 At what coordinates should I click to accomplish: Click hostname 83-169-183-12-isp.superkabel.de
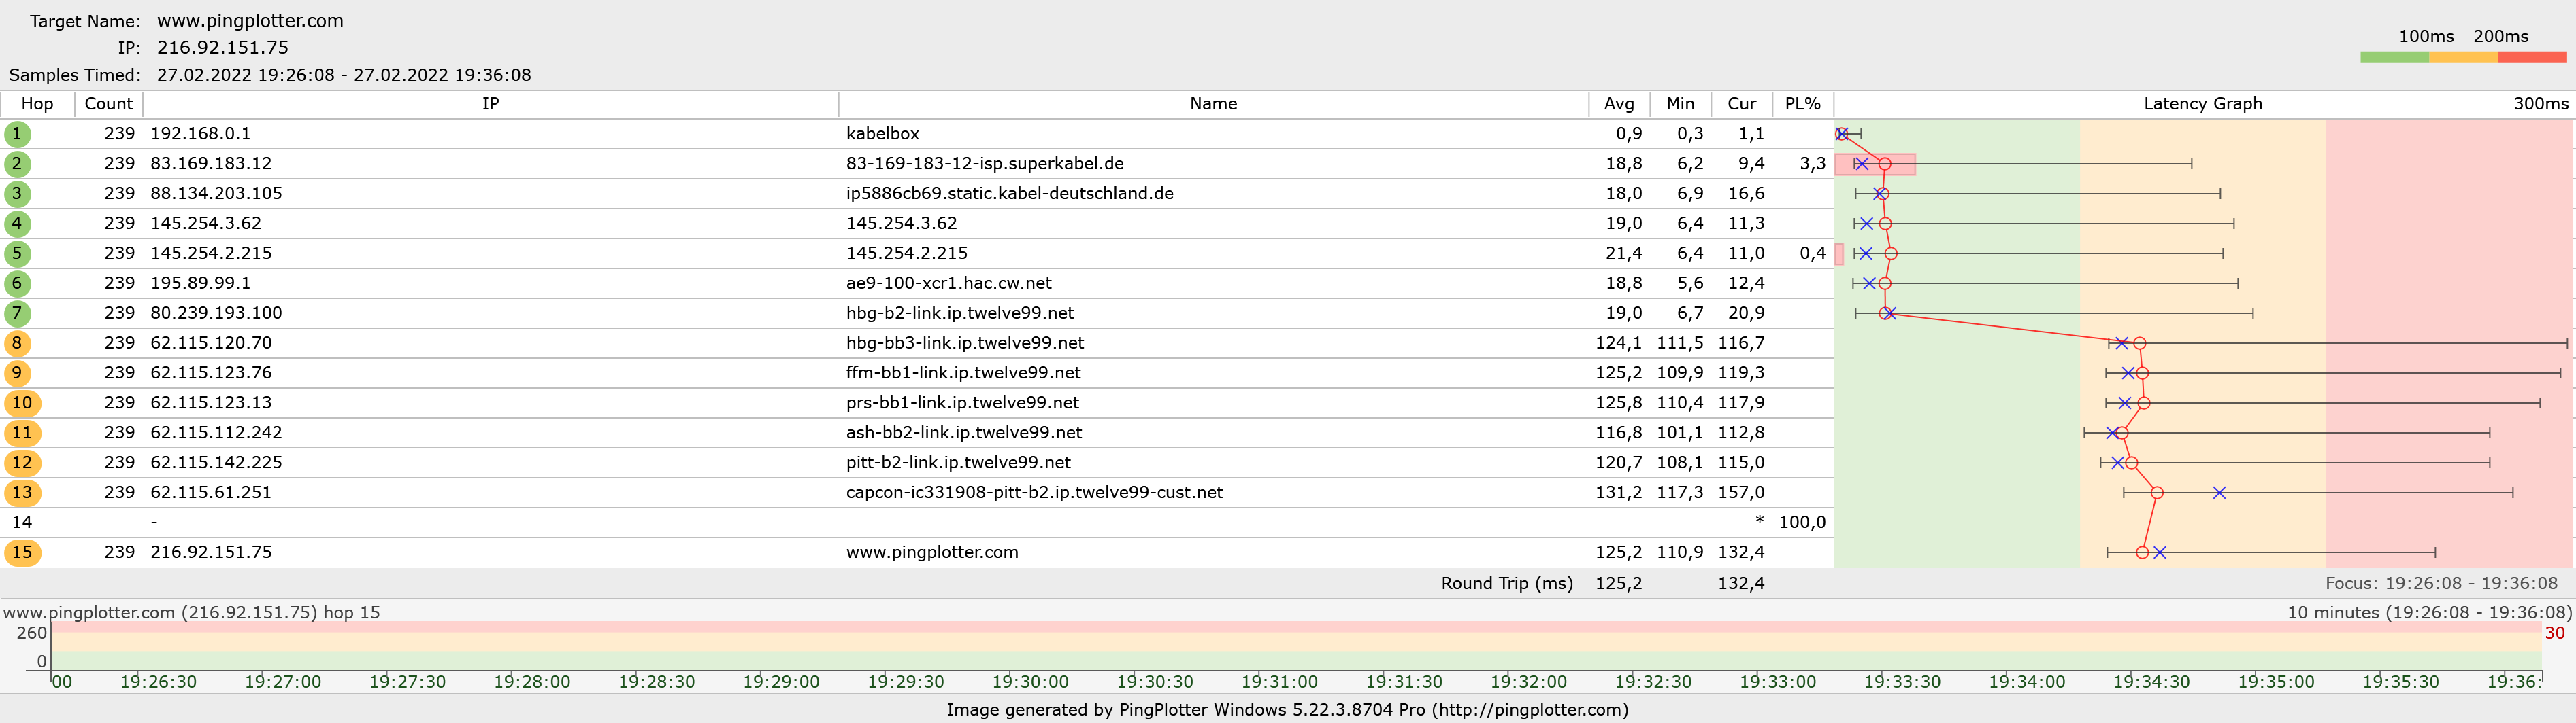point(984,164)
